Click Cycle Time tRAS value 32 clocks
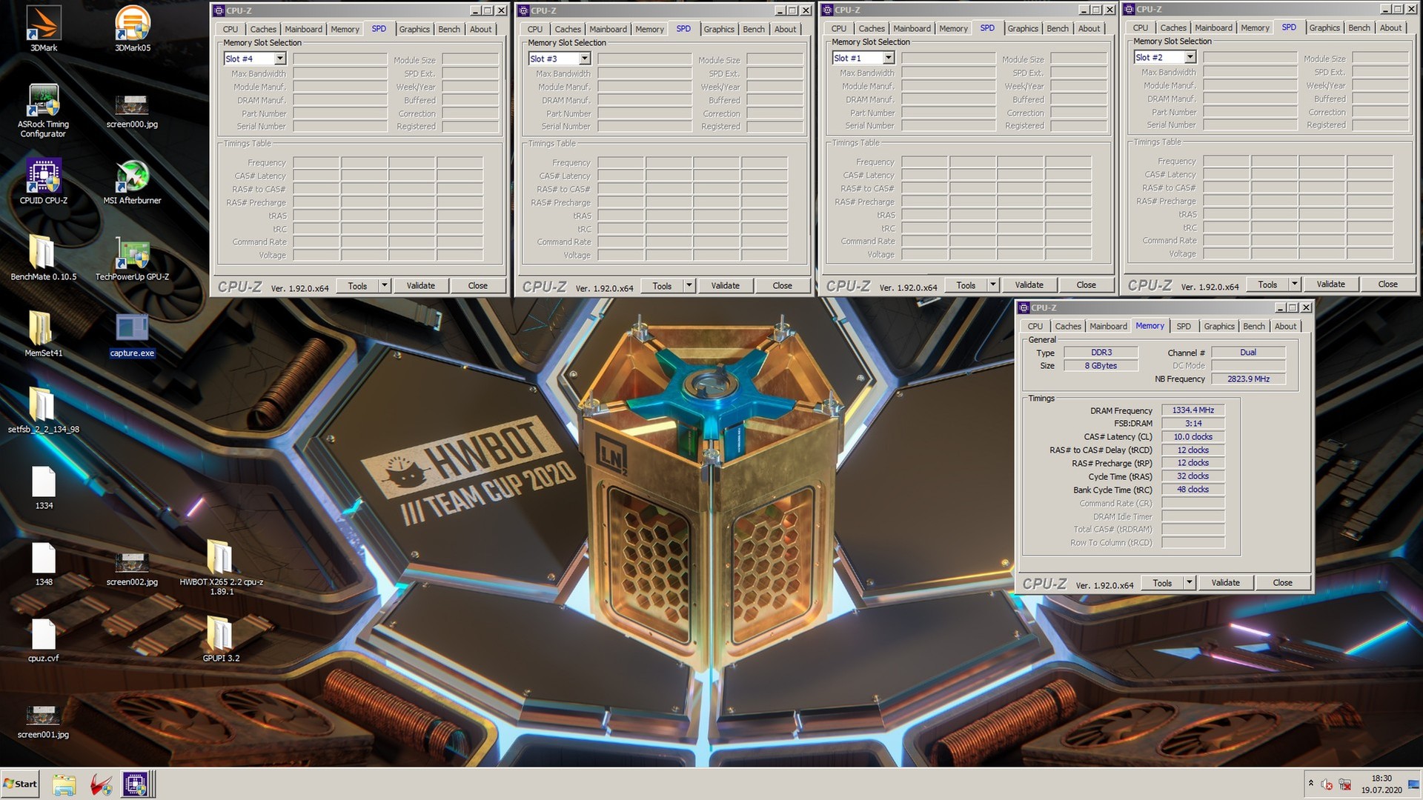This screenshot has width=1423, height=800. coord(1193,476)
